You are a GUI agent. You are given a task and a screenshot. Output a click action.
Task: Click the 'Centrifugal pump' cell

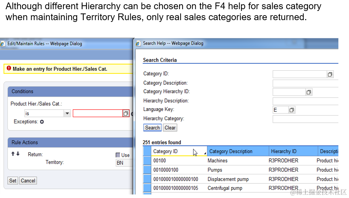coord(225,188)
